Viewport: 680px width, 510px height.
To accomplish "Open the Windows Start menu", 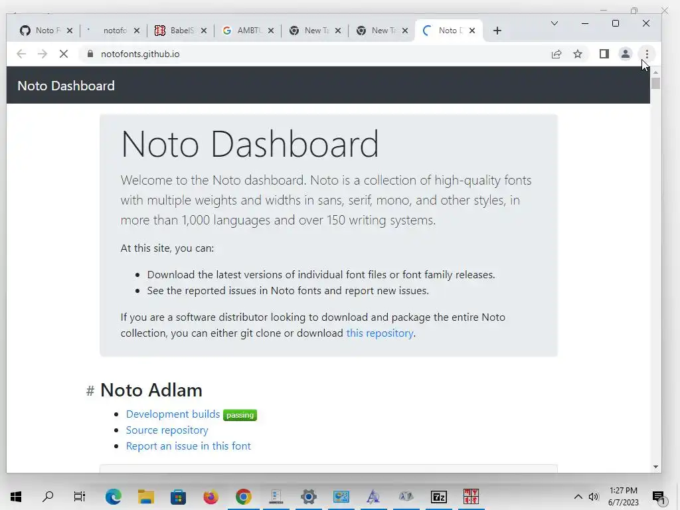I will click(x=16, y=497).
